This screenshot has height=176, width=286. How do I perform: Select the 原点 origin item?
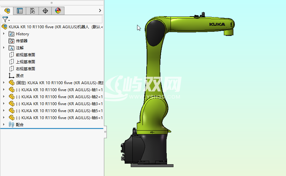[x=20, y=76]
